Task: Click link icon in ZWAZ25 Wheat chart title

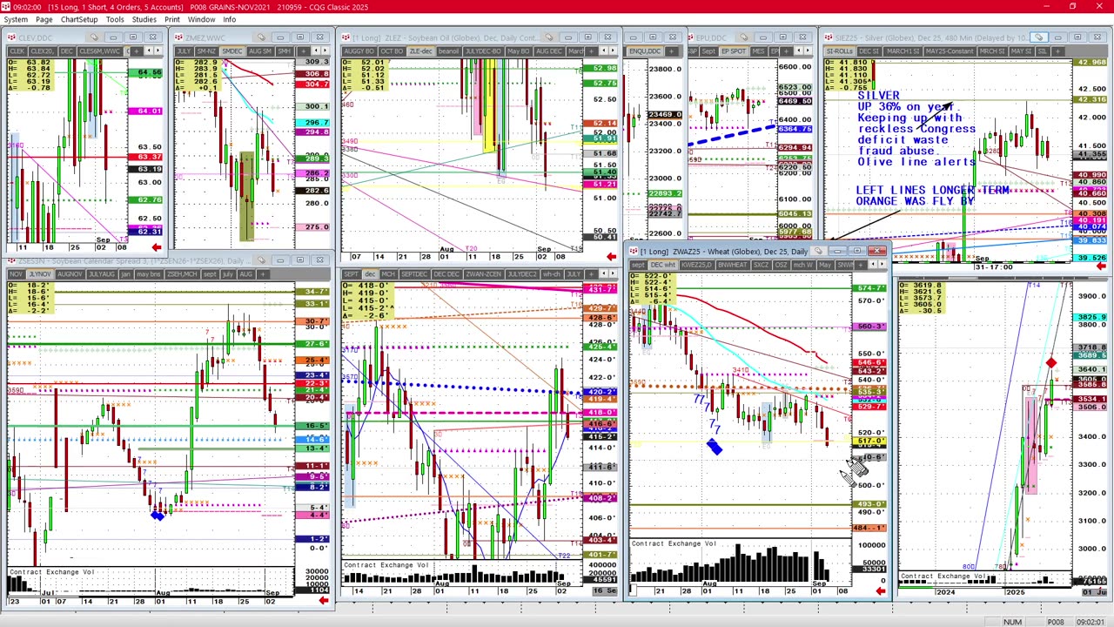Action: point(818,251)
